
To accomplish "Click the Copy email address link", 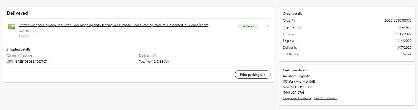I will tap(297, 98).
